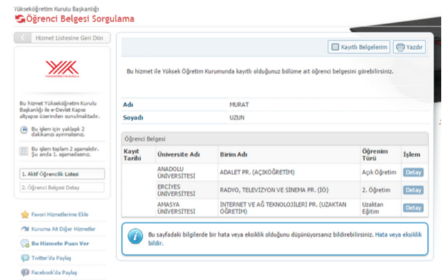Share via Twitter'da Paylaş

[x=51, y=258]
